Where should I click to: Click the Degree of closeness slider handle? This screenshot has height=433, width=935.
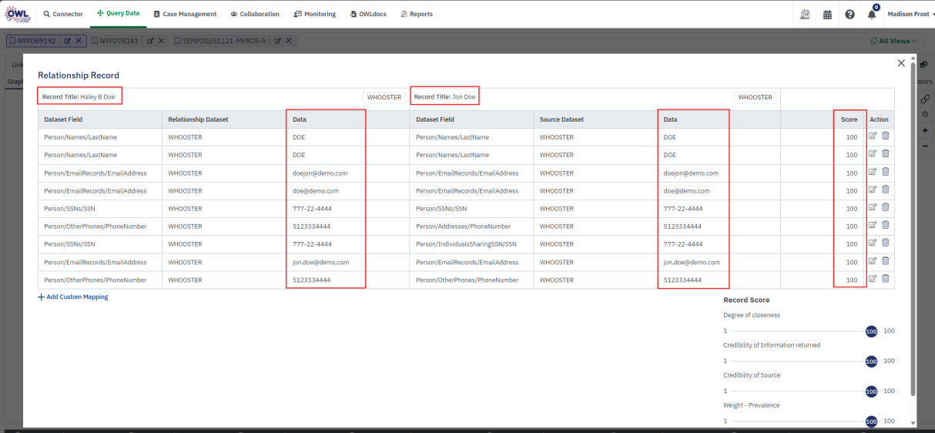pos(871,331)
